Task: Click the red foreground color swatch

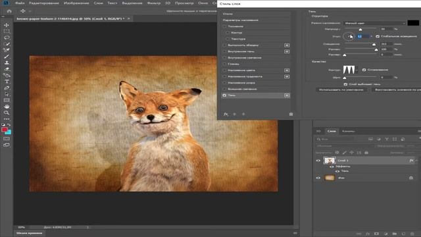Action: [5, 130]
